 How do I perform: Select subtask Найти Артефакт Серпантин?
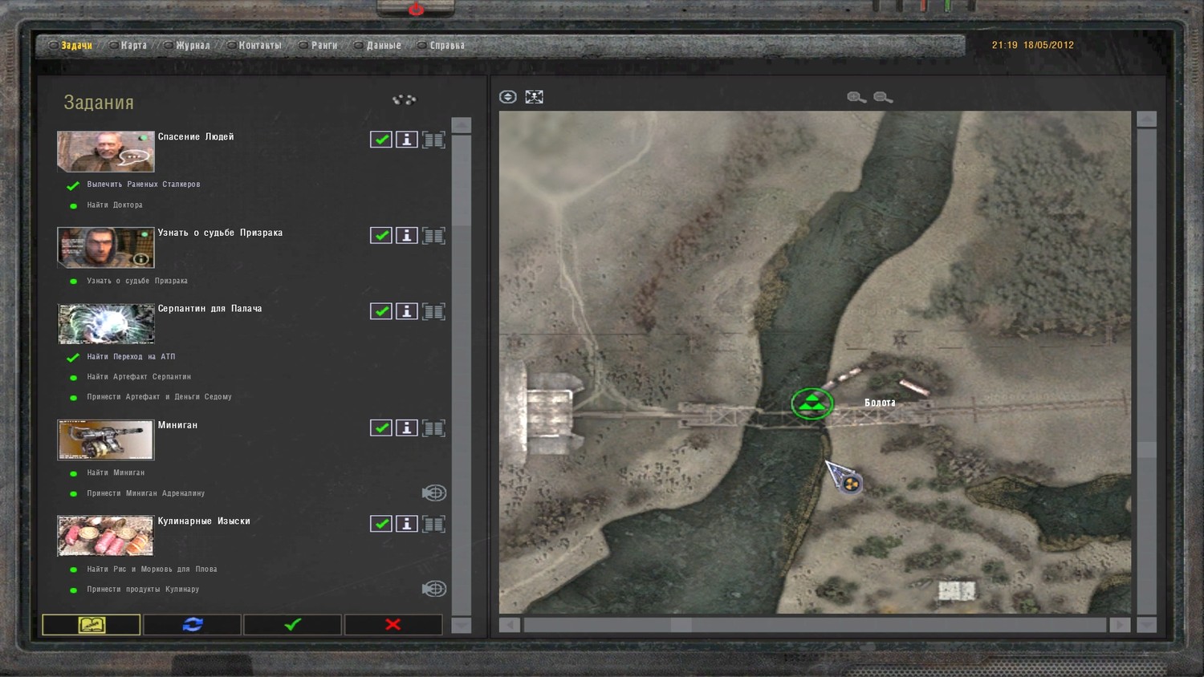139,377
